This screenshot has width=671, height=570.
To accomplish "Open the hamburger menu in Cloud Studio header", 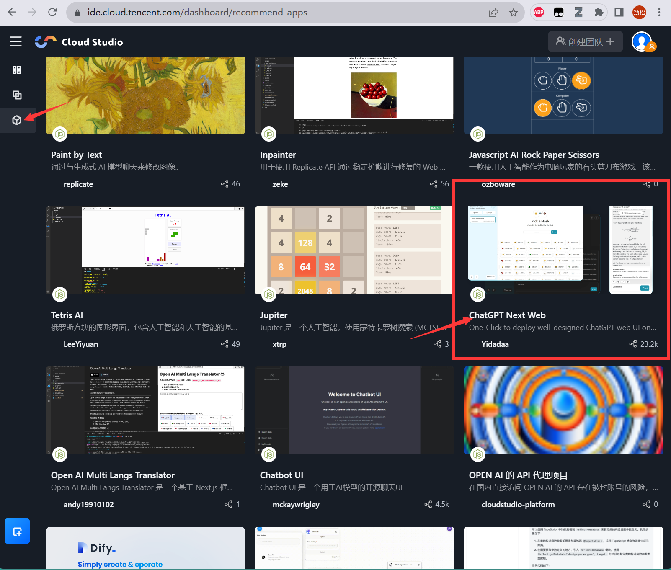I will tap(16, 41).
